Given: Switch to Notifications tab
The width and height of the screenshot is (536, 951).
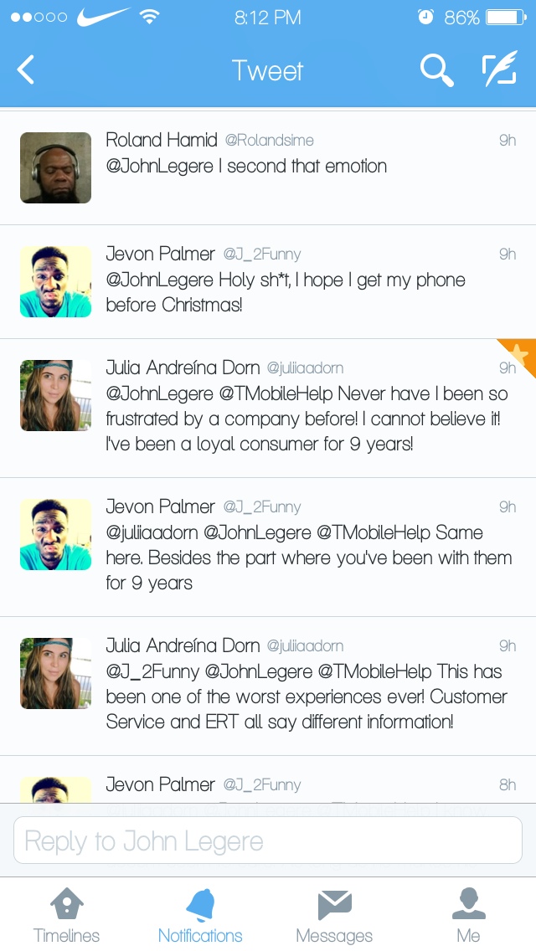Looking at the screenshot, I should tap(200, 916).
